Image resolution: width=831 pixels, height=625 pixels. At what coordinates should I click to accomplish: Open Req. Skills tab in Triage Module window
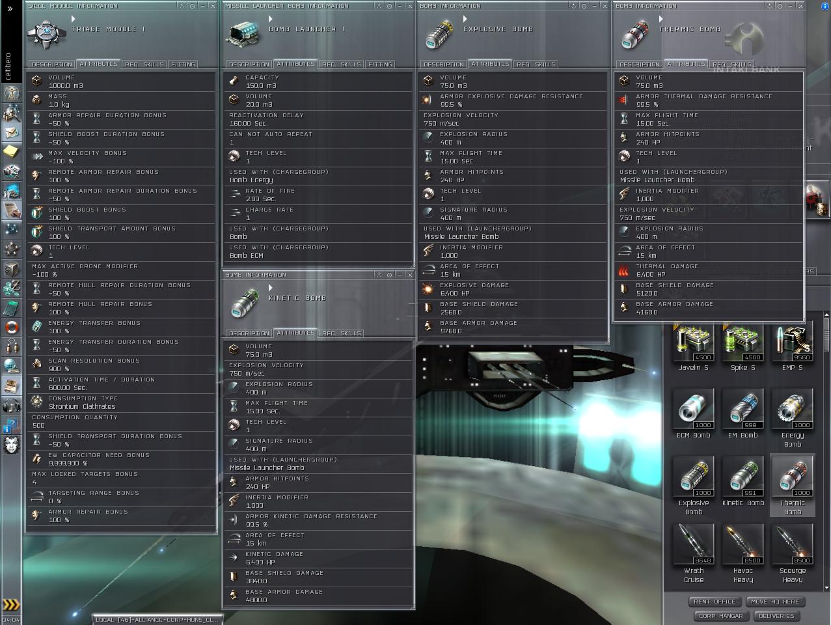tap(144, 64)
